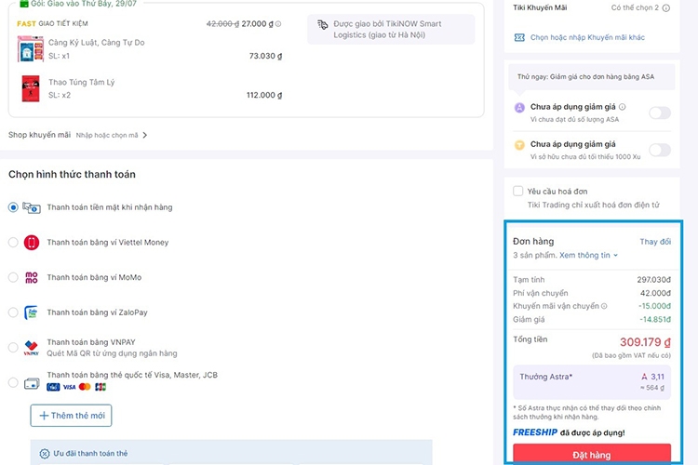698x465 pixels.
Task: Open Càng Kỷ Luật, Càng Tự Do book thumbnail
Action: (x=31, y=49)
